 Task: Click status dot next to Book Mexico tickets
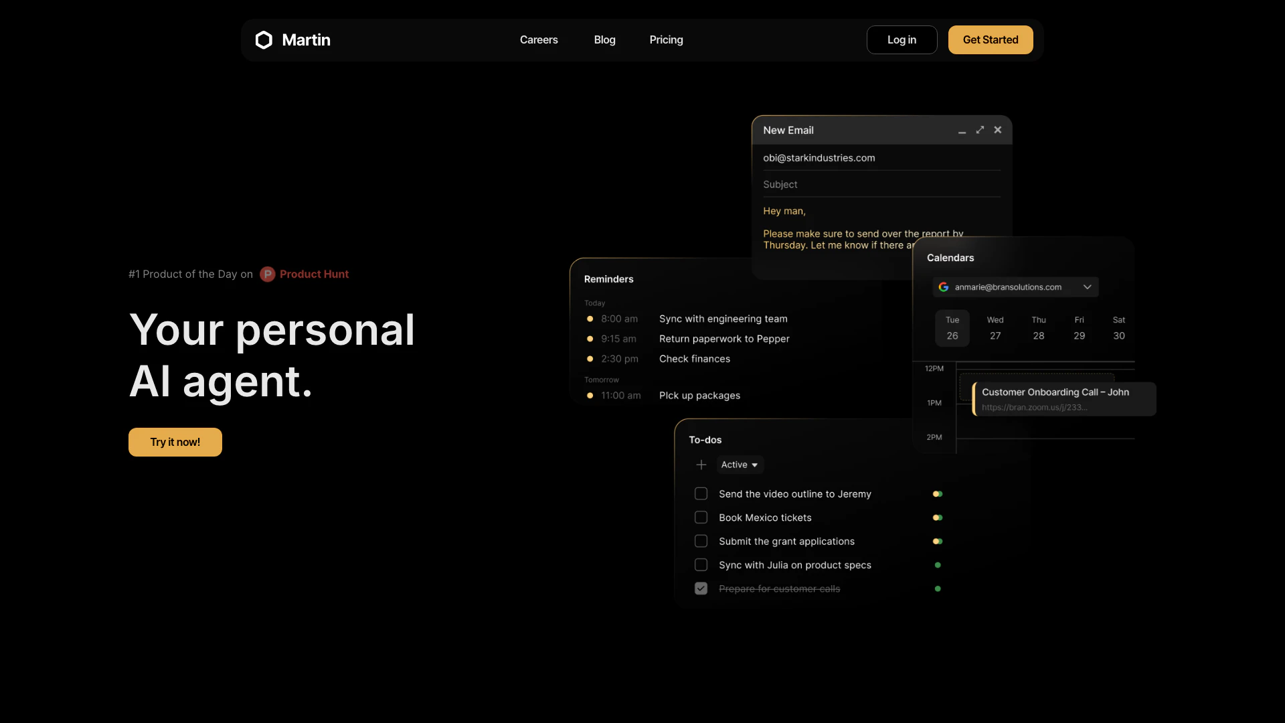[938, 517]
